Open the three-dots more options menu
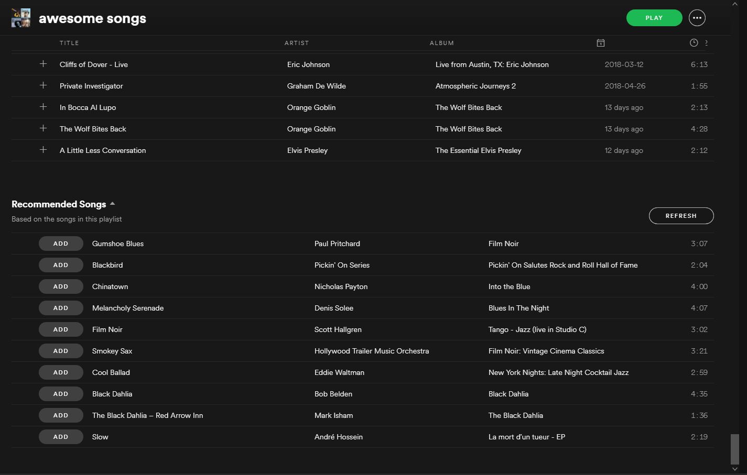 pos(697,18)
